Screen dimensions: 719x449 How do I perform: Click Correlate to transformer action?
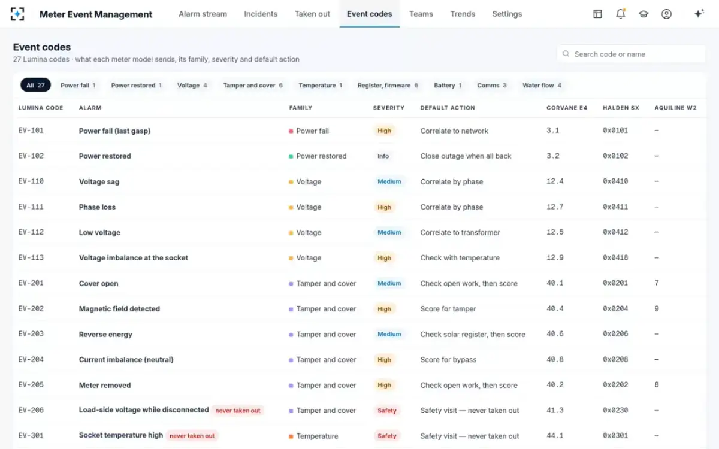pyautogui.click(x=460, y=232)
